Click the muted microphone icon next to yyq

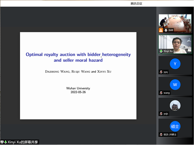tap(161, 72)
